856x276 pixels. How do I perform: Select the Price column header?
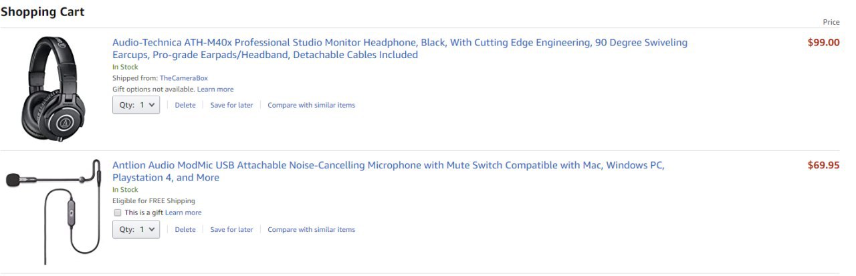click(831, 22)
